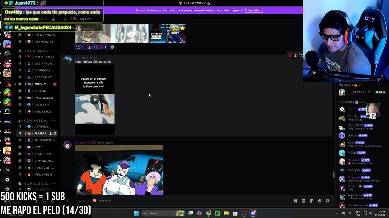Open the NOTI-S... channel with unread badge
This screenshot has height=218, width=389.
(x=37, y=84)
